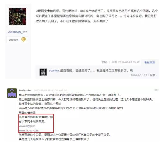Click the kuxhunter username
The width and height of the screenshot is (165, 146).
pos(25,90)
